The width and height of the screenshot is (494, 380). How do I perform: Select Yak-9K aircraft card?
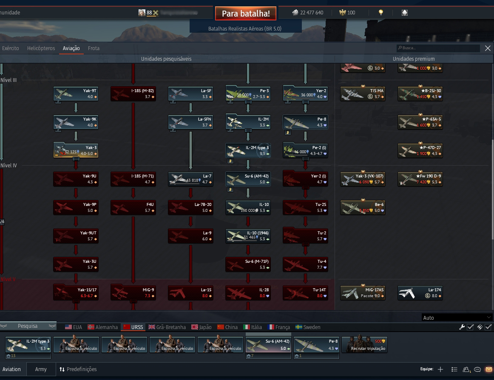[x=76, y=122]
